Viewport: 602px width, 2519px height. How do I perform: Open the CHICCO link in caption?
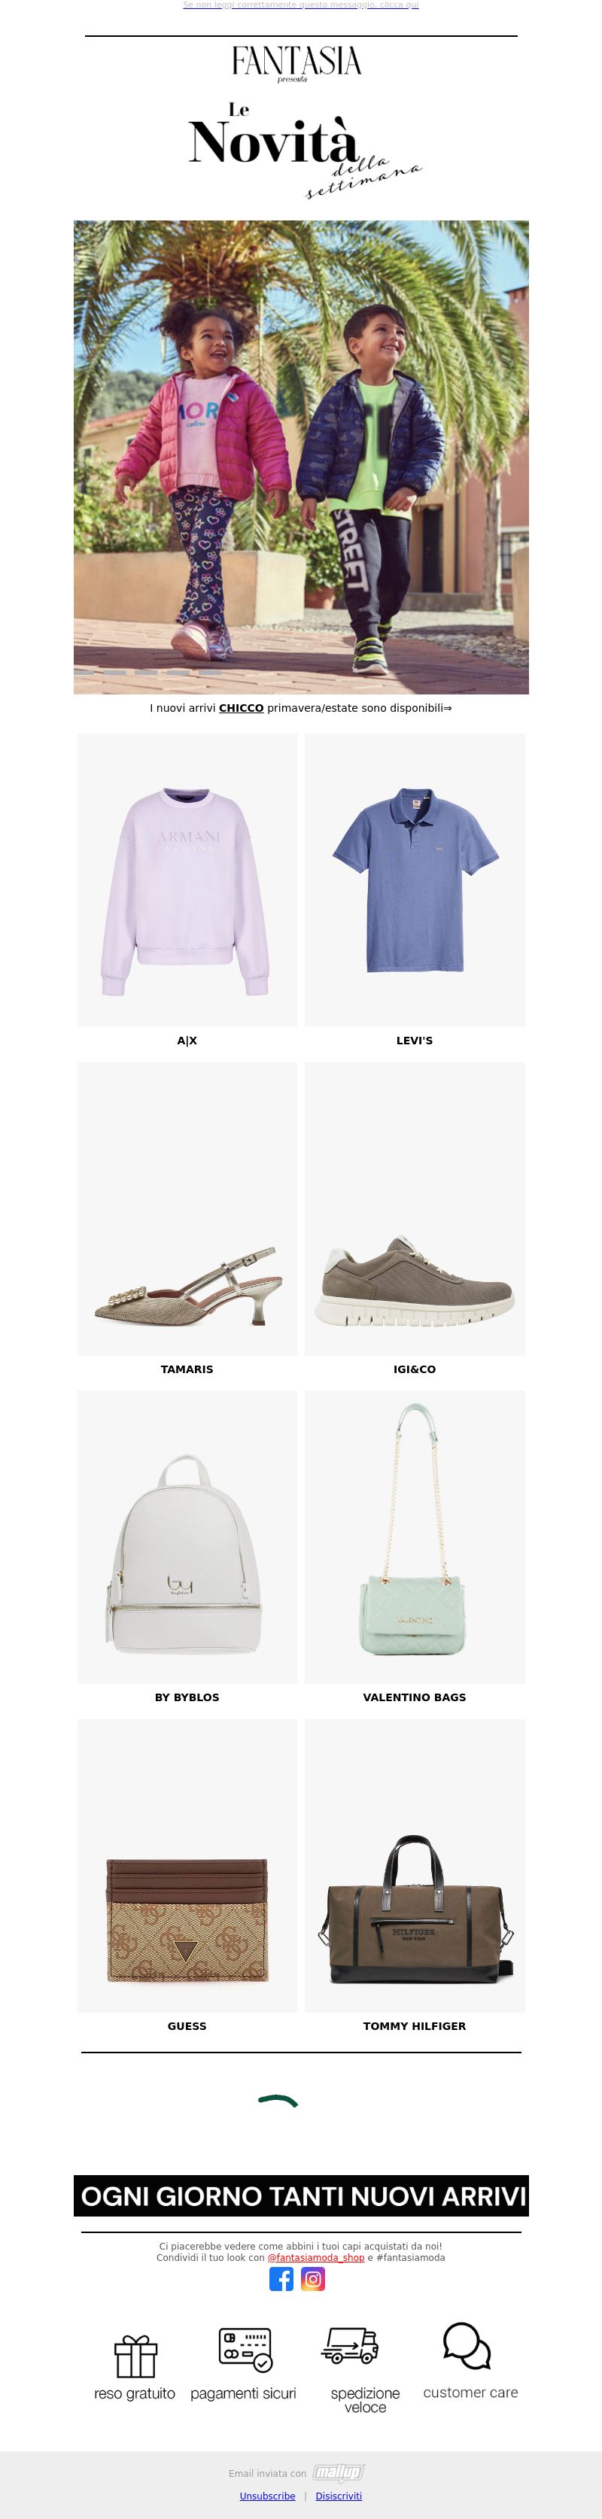[242, 708]
